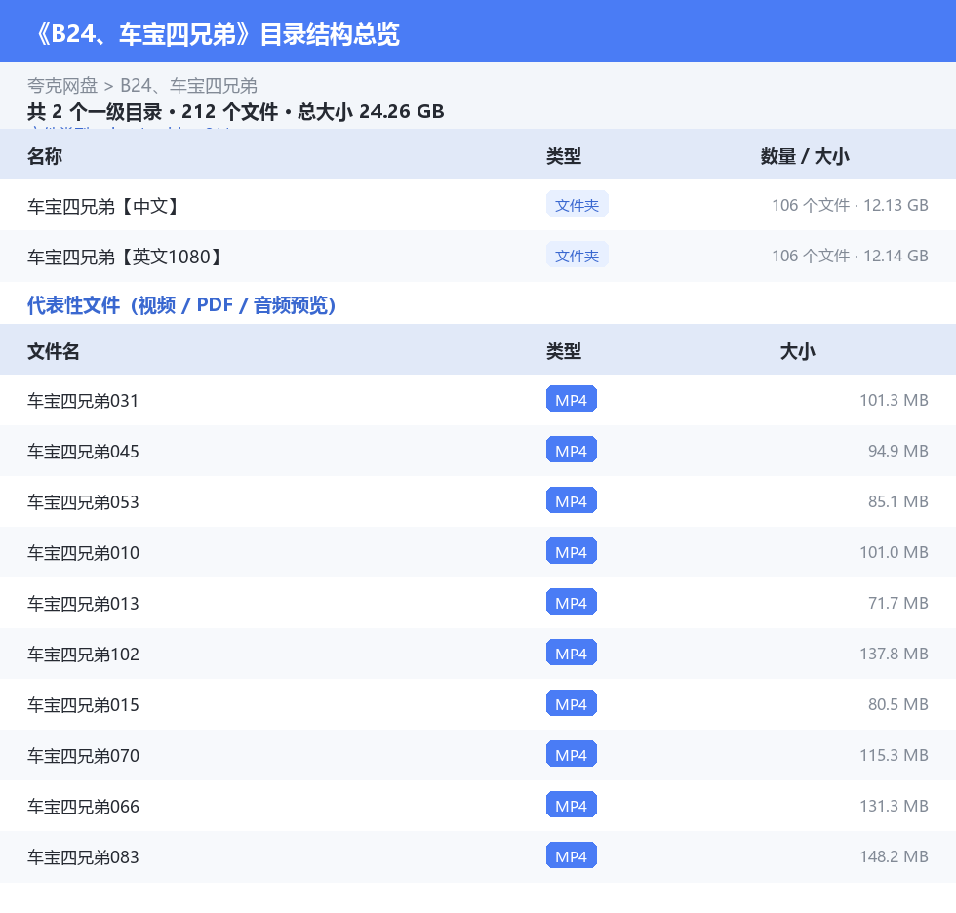Click 文件夹 badge in 英文1080 row
This screenshot has height=913, width=956.
point(577,256)
